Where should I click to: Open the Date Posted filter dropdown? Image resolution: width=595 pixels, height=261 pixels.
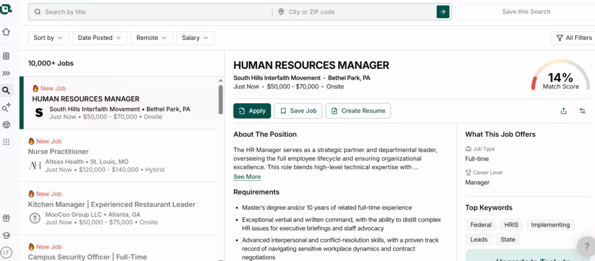click(x=100, y=38)
